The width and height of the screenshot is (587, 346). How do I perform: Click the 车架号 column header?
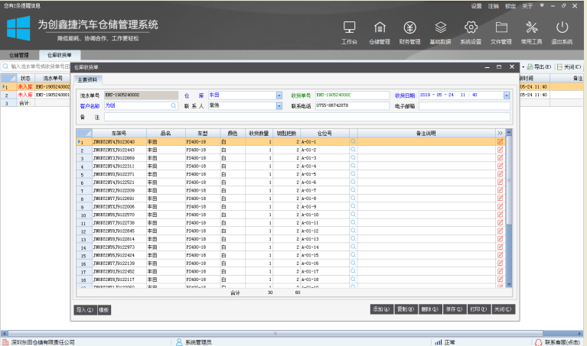coord(119,133)
